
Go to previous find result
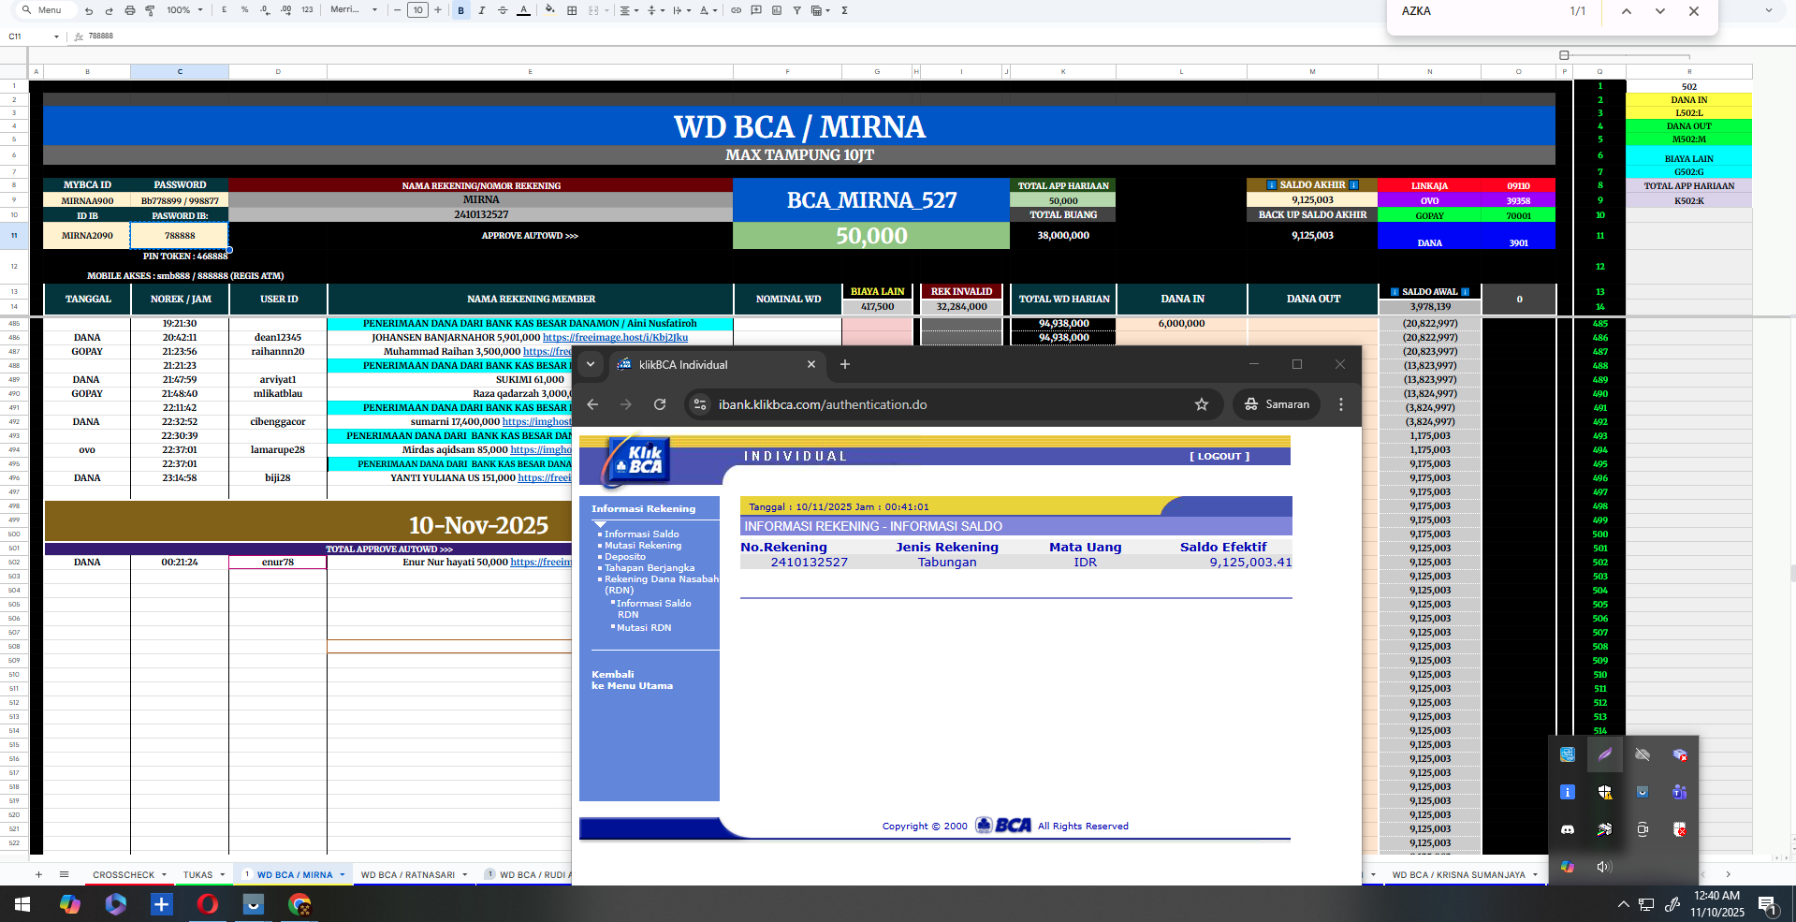click(1627, 11)
